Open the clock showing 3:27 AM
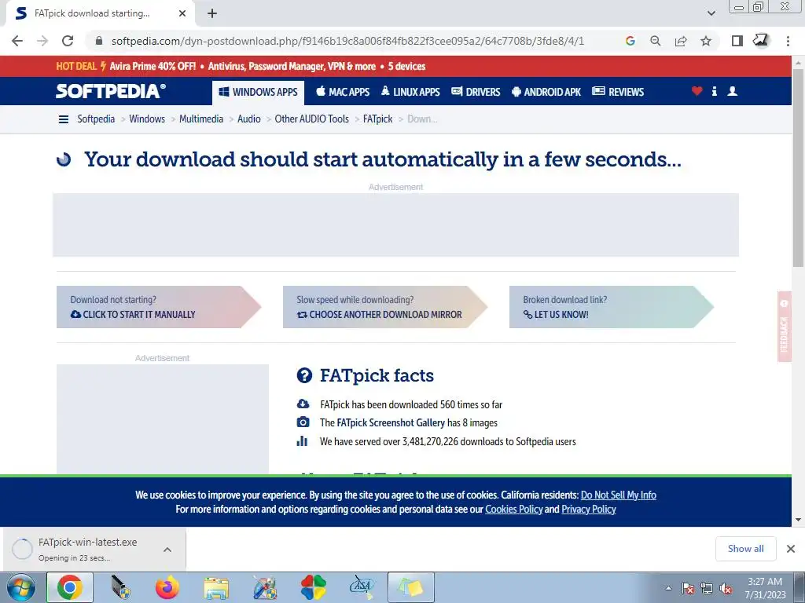Screen dimensions: 805x603 [765, 588]
